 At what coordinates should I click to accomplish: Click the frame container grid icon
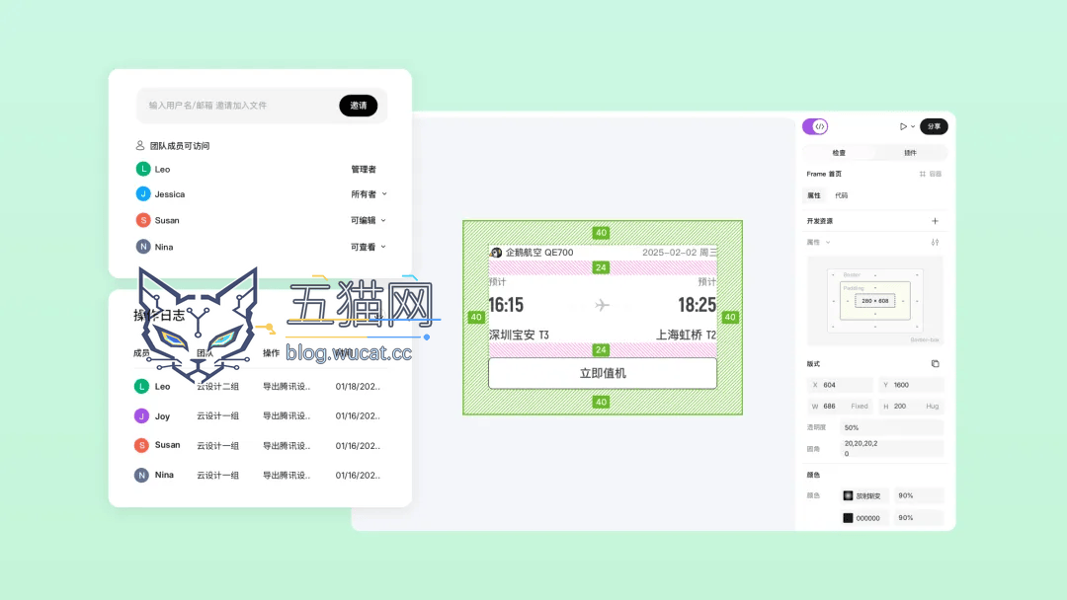pos(923,174)
